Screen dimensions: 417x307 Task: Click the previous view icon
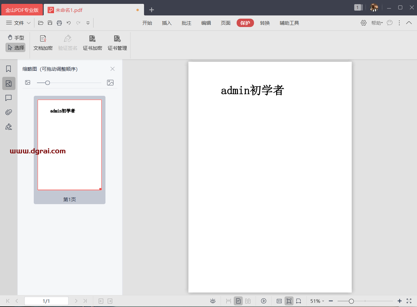(x=101, y=301)
